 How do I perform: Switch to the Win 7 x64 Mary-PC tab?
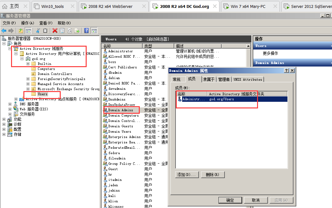(x=248, y=6)
